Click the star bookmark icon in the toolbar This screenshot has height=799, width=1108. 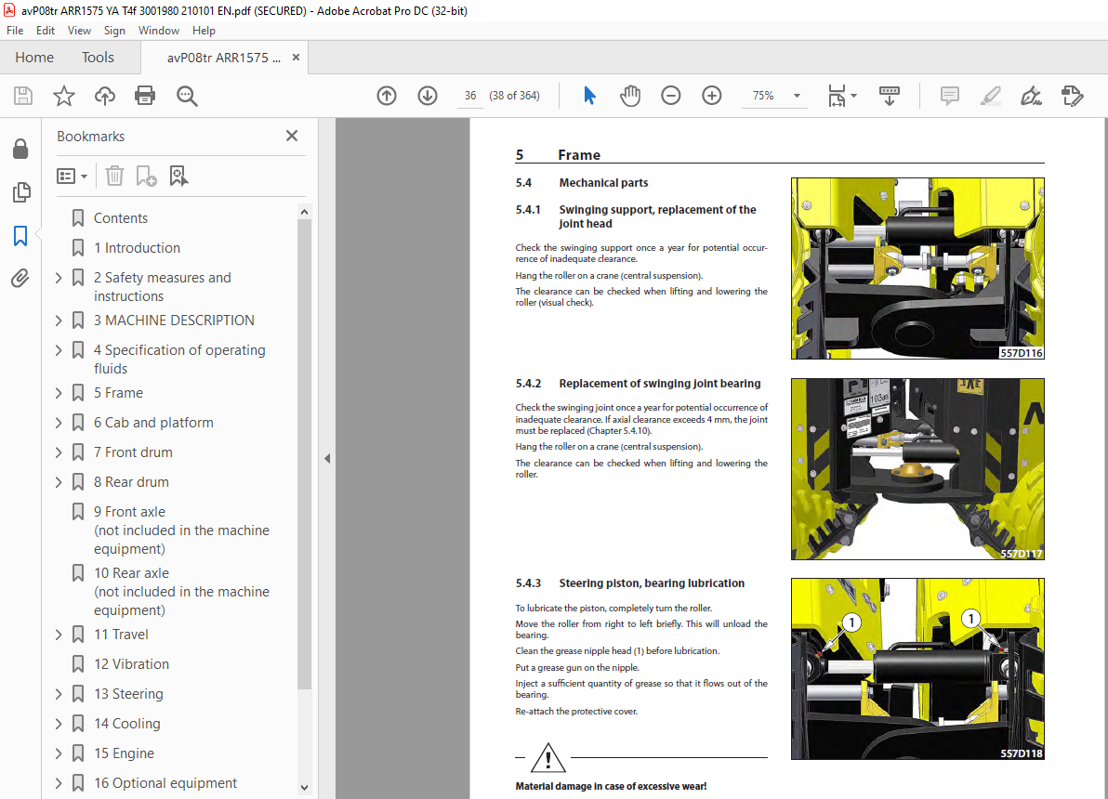click(x=64, y=96)
